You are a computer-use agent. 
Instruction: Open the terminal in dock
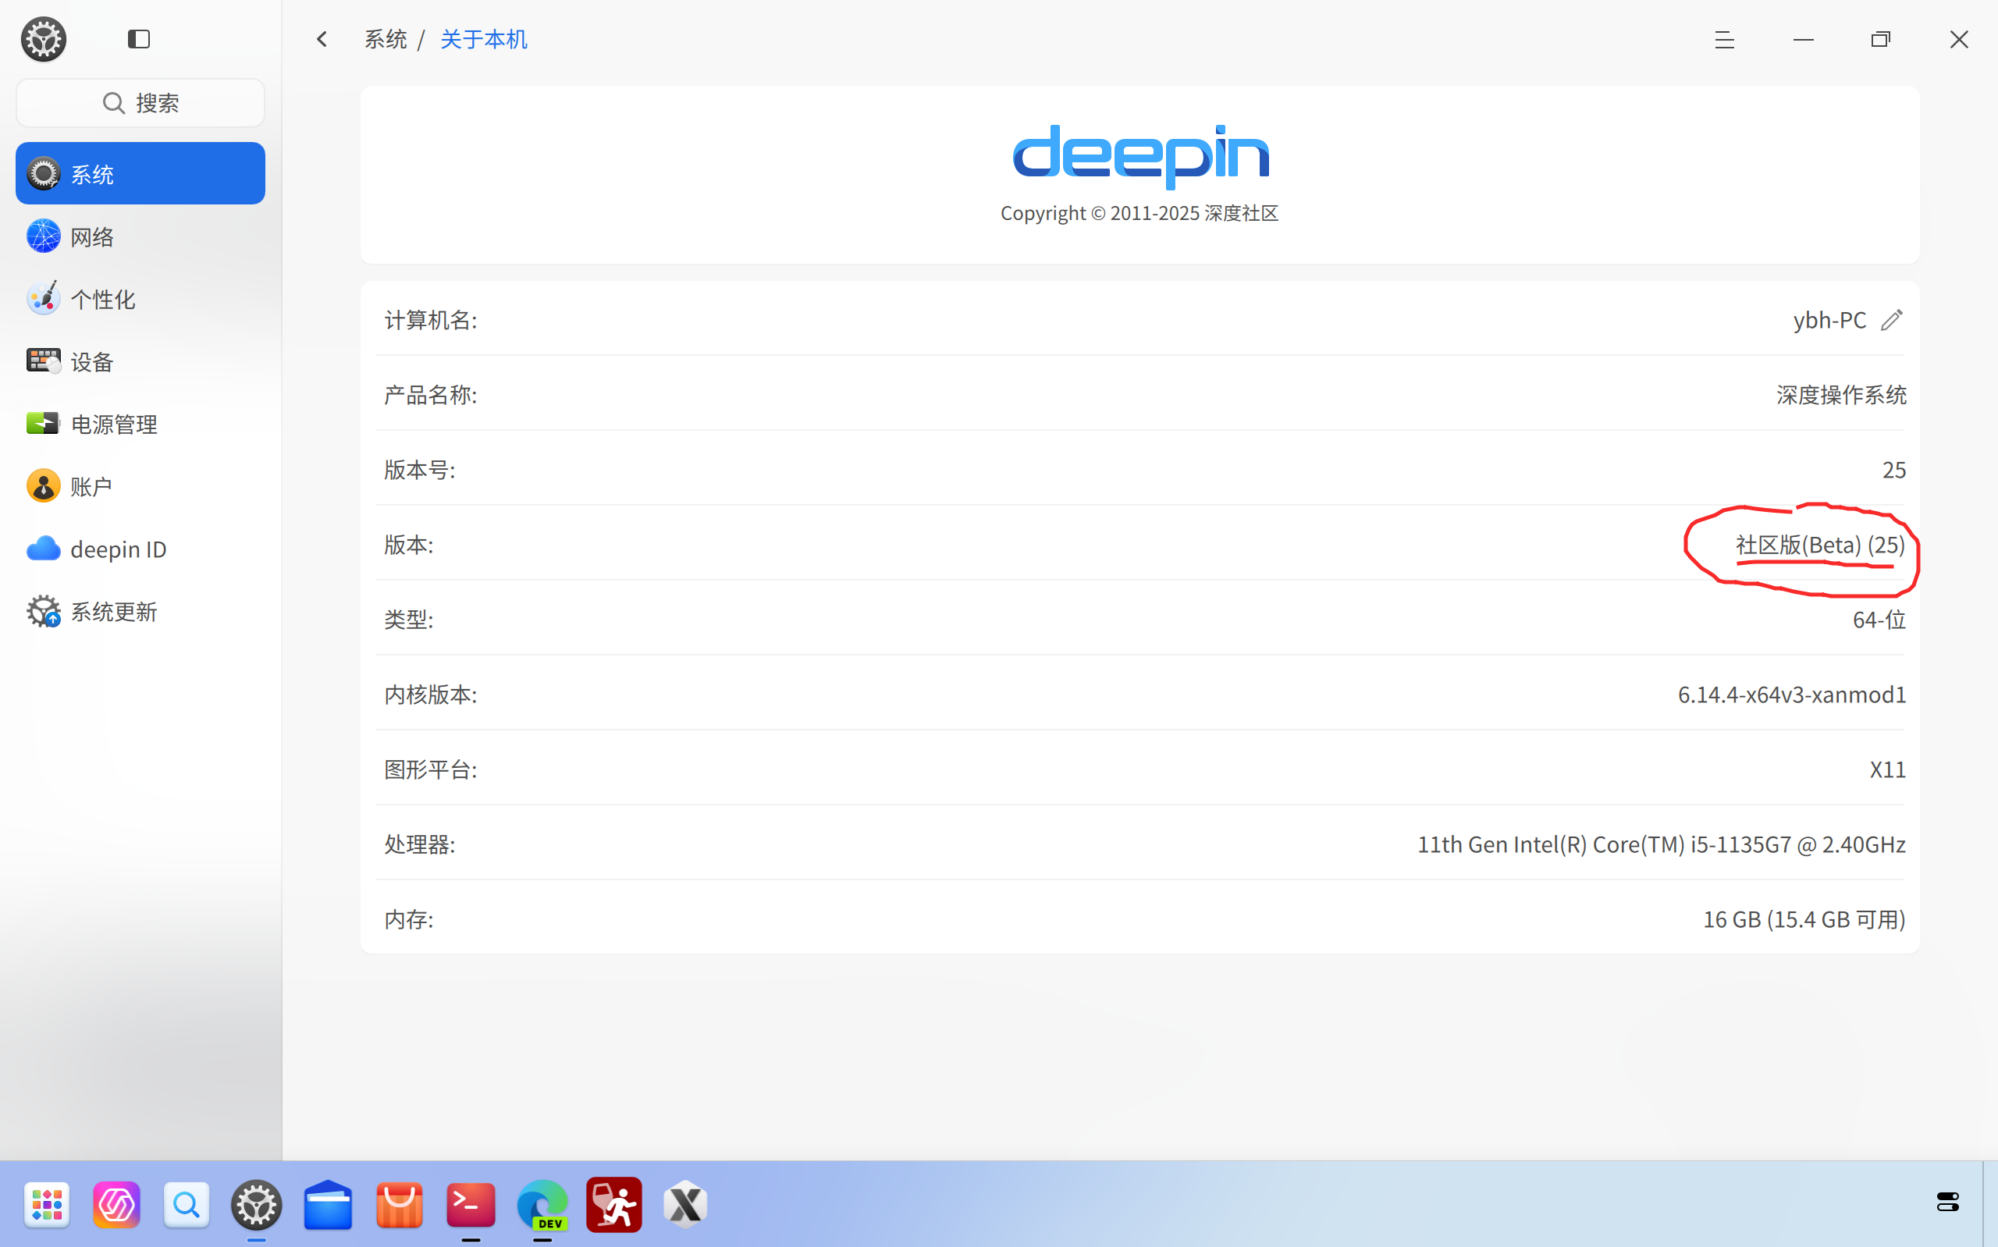(471, 1205)
